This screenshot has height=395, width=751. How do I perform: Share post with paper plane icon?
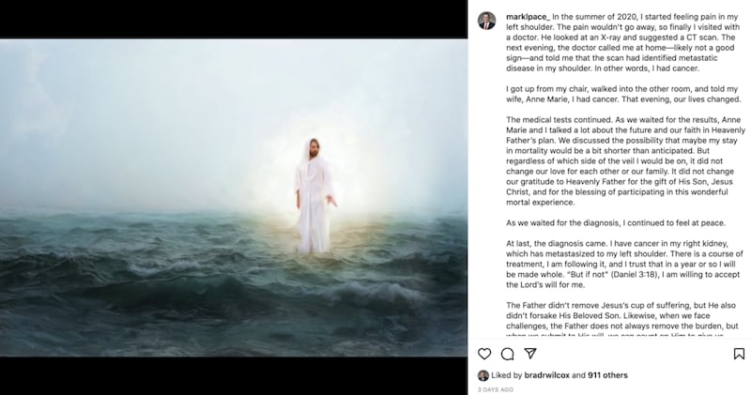[x=529, y=354]
